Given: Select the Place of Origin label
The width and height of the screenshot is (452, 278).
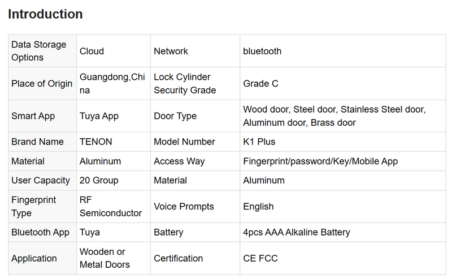Looking at the screenshot, I should tap(42, 84).
